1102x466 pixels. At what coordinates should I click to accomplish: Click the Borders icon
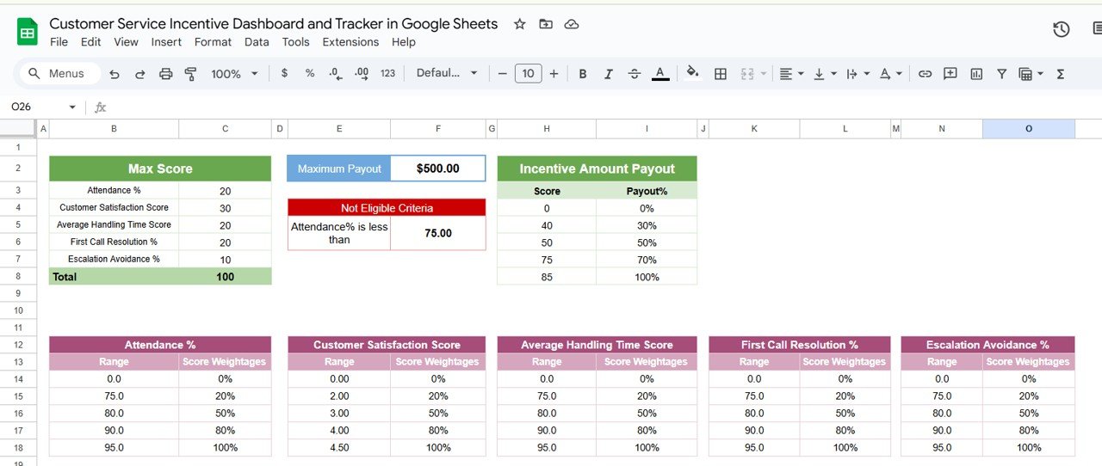click(721, 74)
